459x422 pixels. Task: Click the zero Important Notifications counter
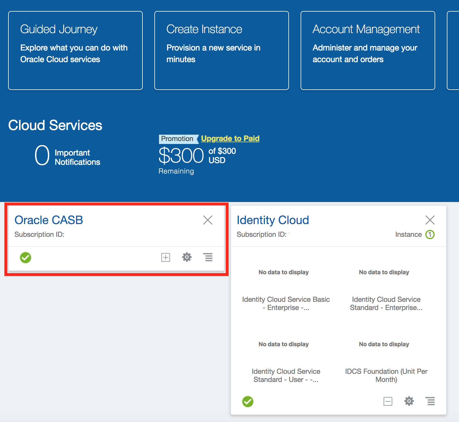tap(42, 155)
